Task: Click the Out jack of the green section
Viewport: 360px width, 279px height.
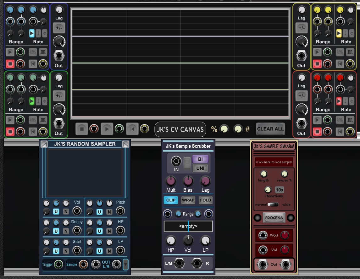Action: pyautogui.click(x=59, y=123)
